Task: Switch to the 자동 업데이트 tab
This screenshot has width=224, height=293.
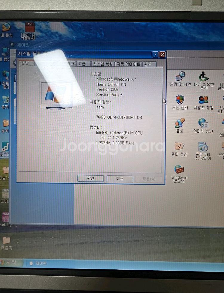Action: click(x=128, y=64)
